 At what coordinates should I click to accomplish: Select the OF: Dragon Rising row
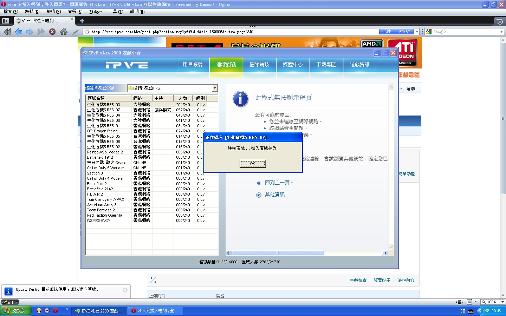tap(151, 131)
